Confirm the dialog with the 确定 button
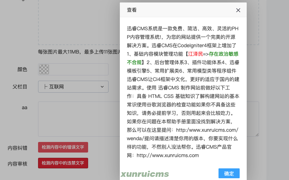The height and width of the screenshot is (180, 289). point(229,173)
